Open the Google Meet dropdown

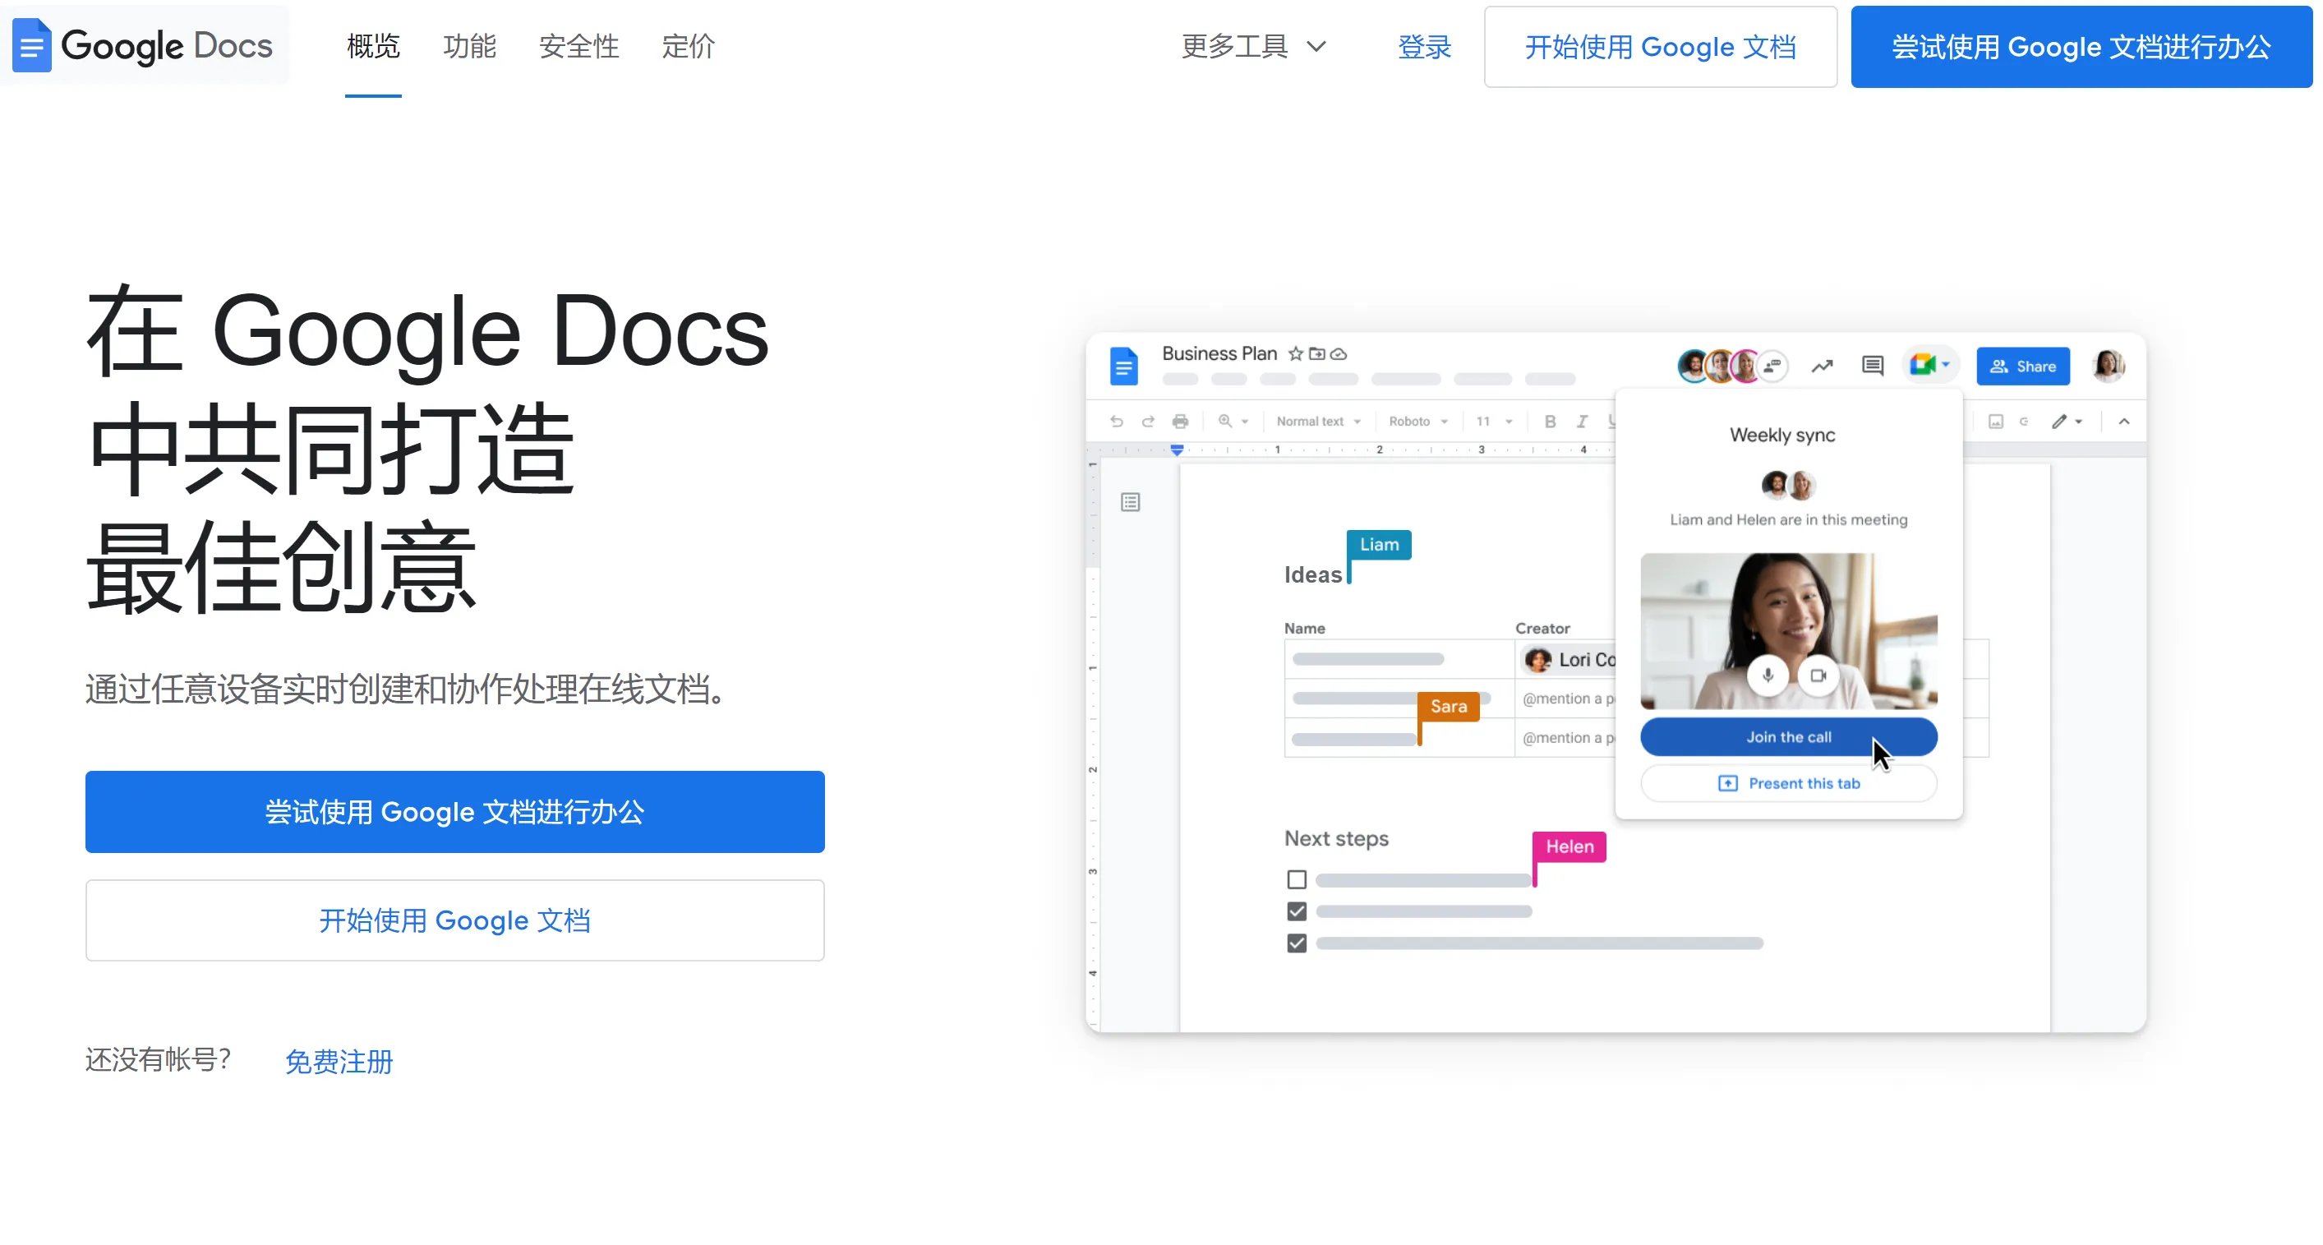(x=1930, y=366)
